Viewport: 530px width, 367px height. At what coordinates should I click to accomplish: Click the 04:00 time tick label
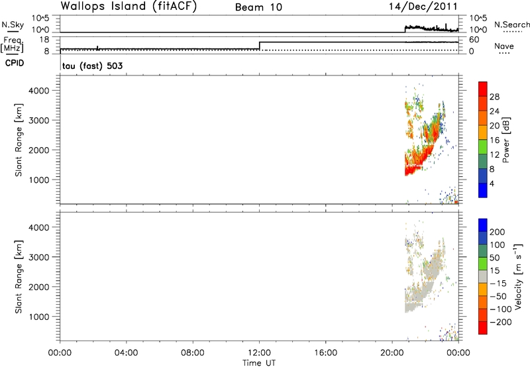coord(126,353)
